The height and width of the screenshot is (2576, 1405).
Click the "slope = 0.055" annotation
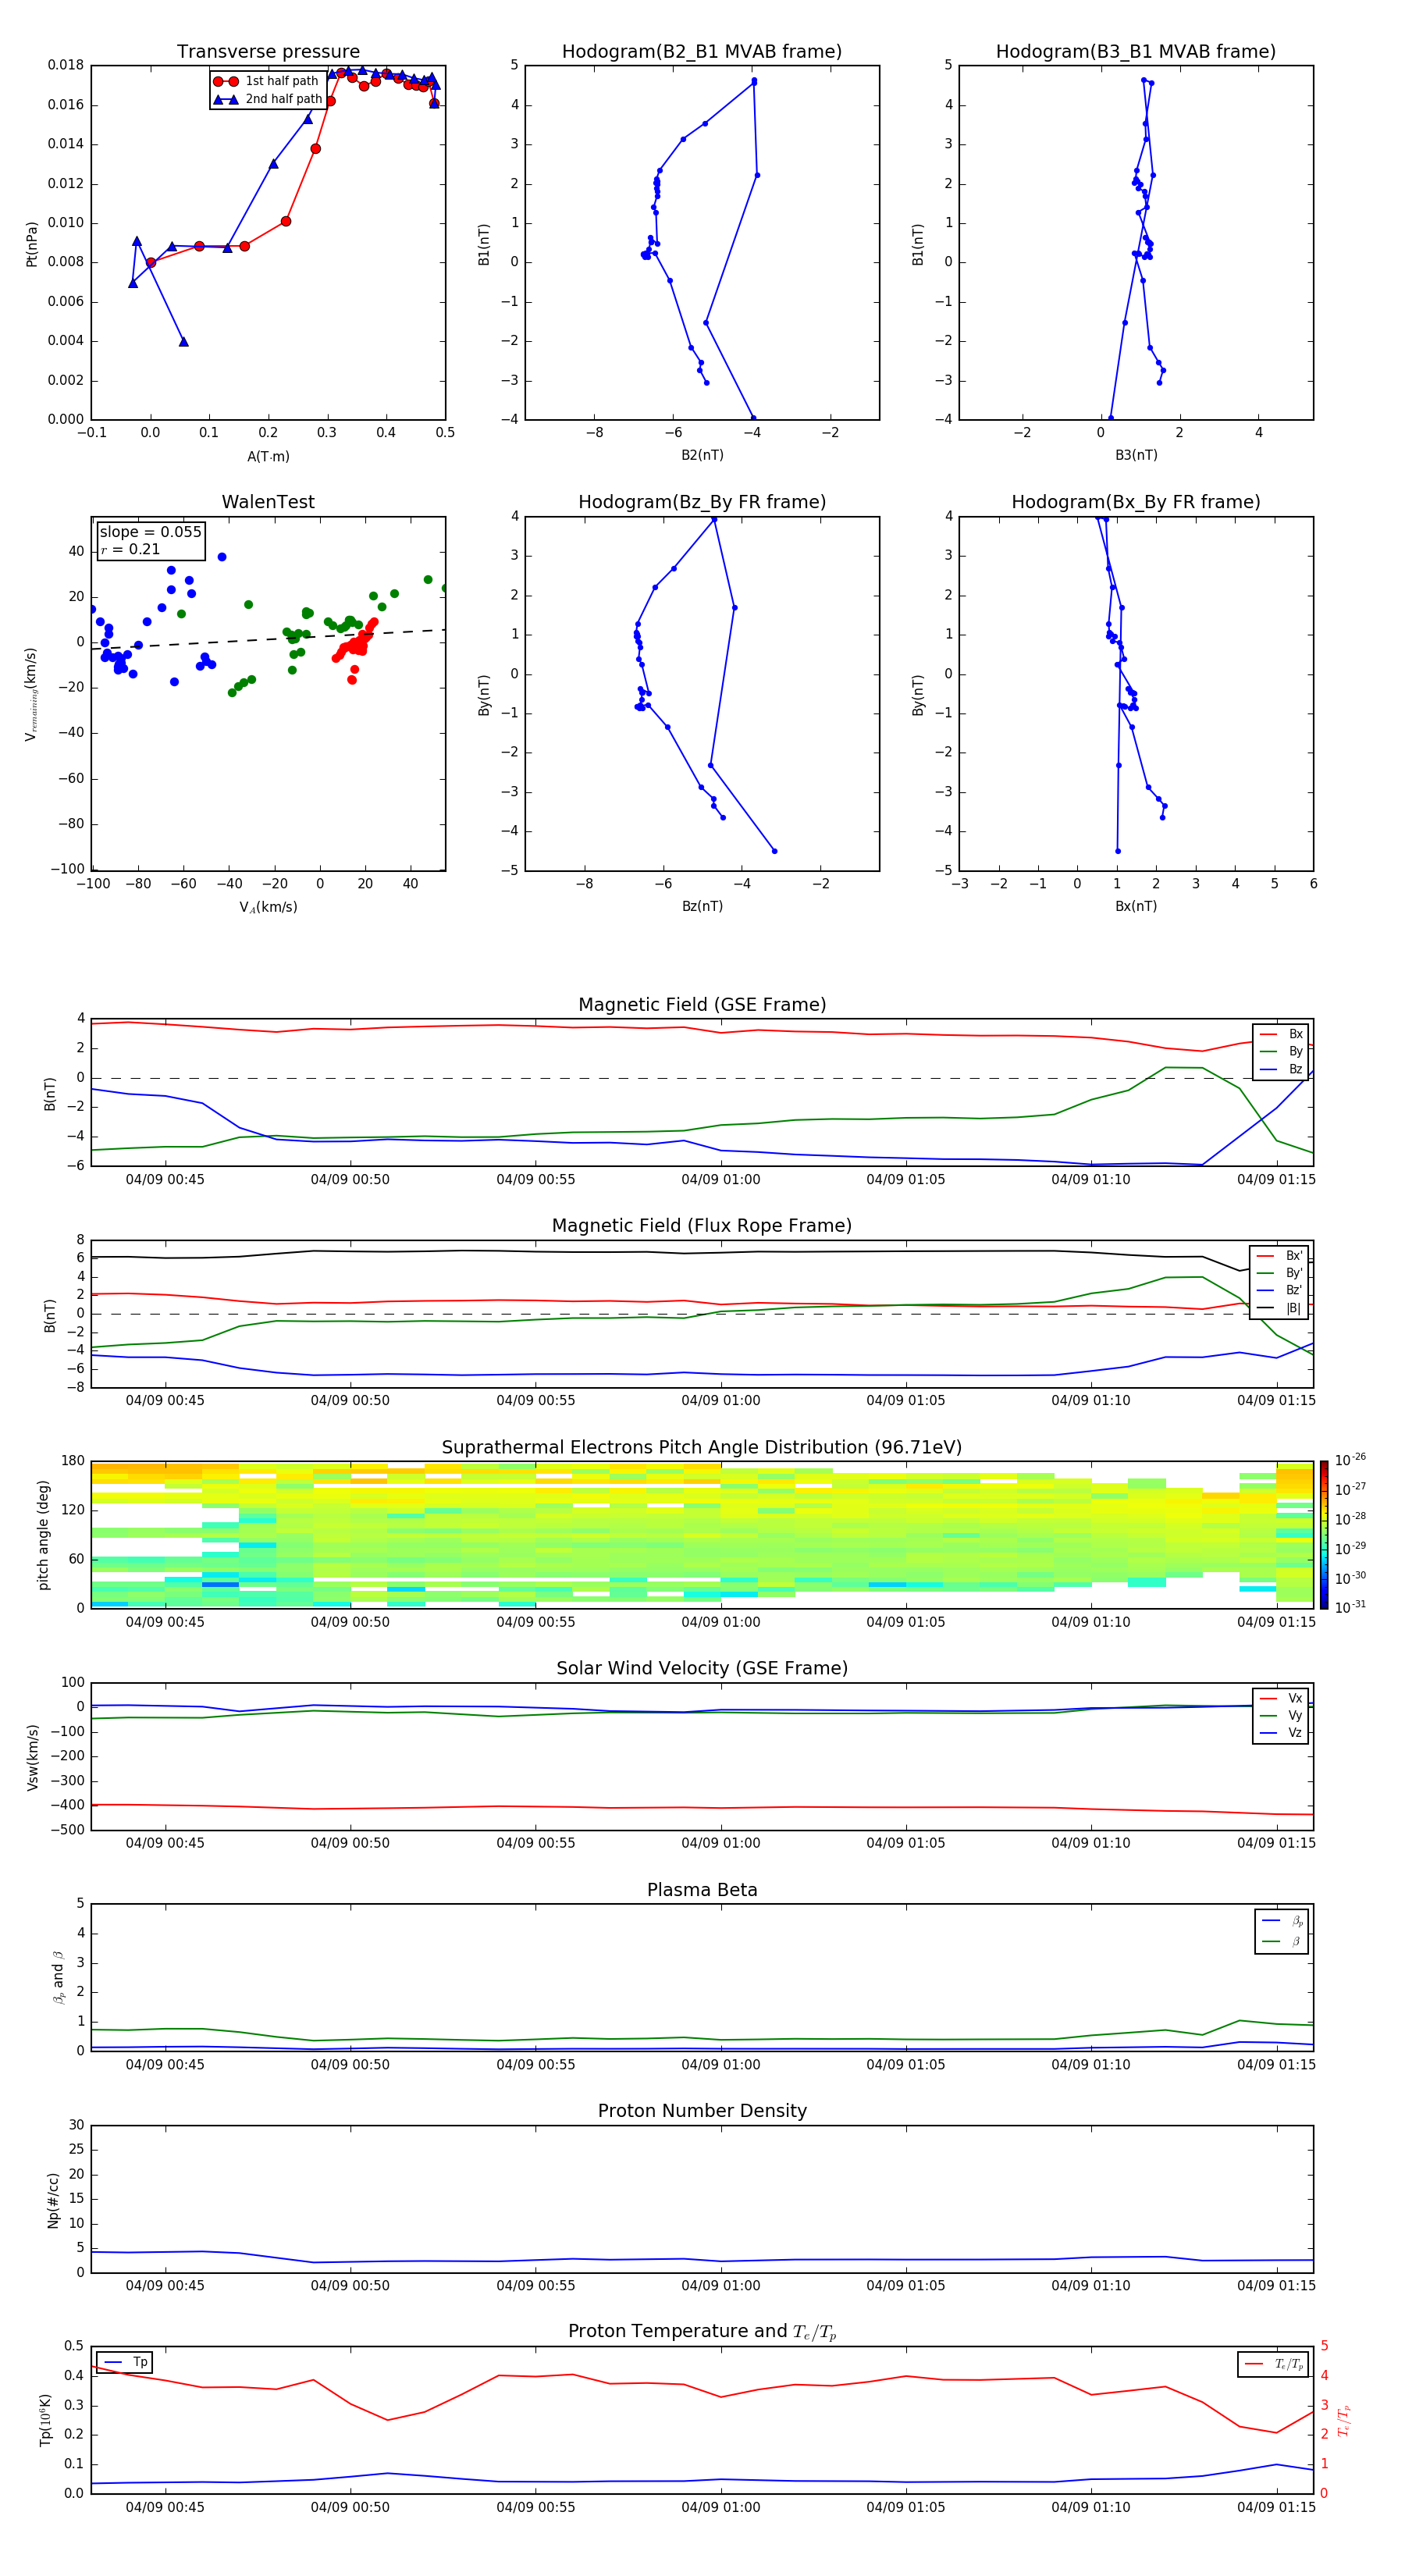click(151, 532)
